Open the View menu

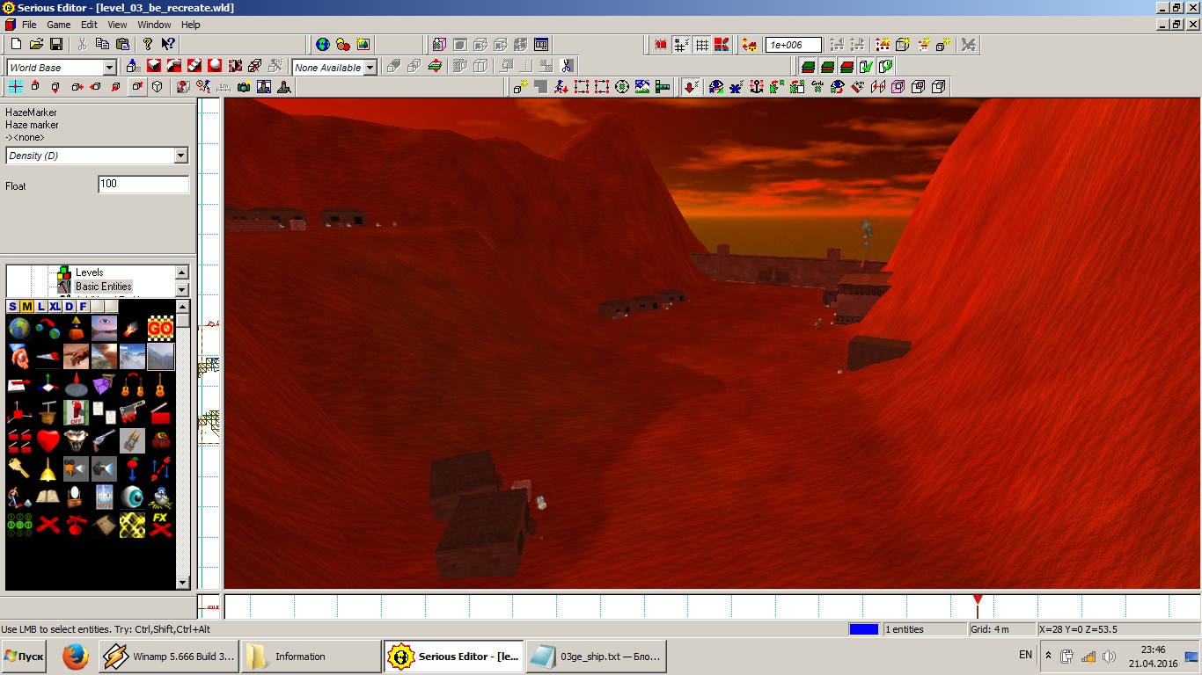coord(118,25)
